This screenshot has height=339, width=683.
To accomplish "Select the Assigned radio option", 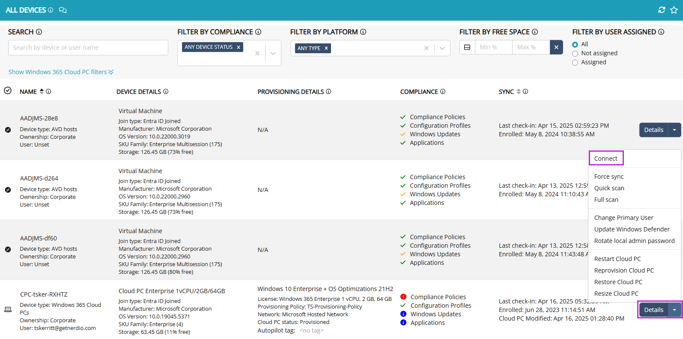I will 575,63.
